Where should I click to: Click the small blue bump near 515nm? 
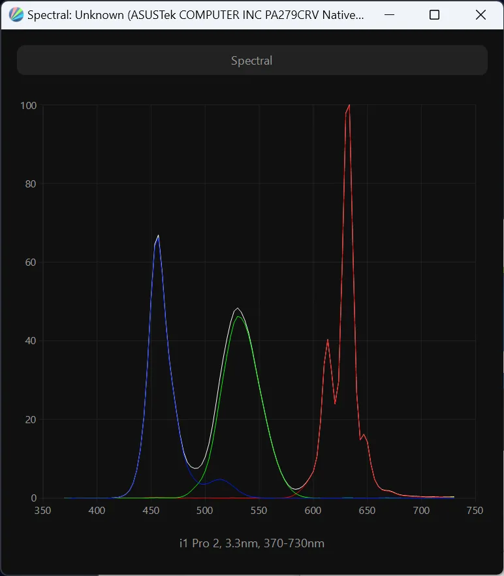point(221,479)
